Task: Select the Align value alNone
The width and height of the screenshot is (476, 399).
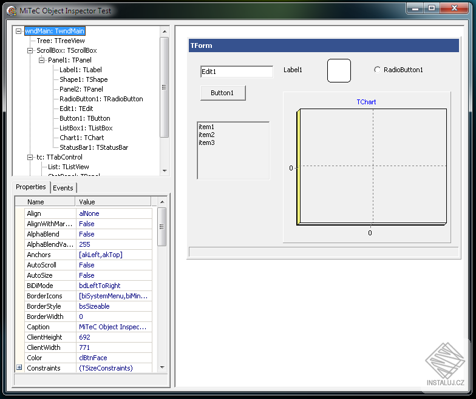Action: 114,213
